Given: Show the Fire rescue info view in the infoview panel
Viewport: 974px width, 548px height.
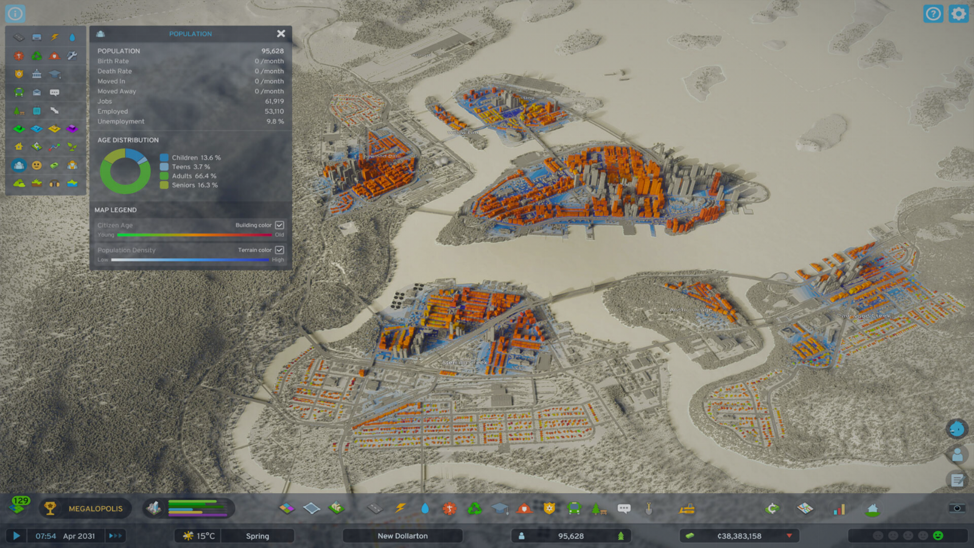Looking at the screenshot, I should tap(55, 55).
